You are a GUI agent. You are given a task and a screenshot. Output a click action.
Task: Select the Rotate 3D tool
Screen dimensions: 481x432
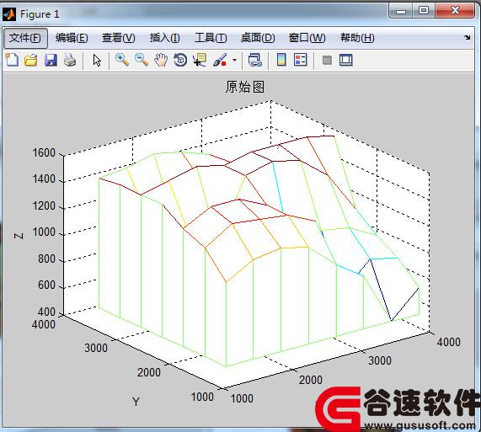(180, 60)
